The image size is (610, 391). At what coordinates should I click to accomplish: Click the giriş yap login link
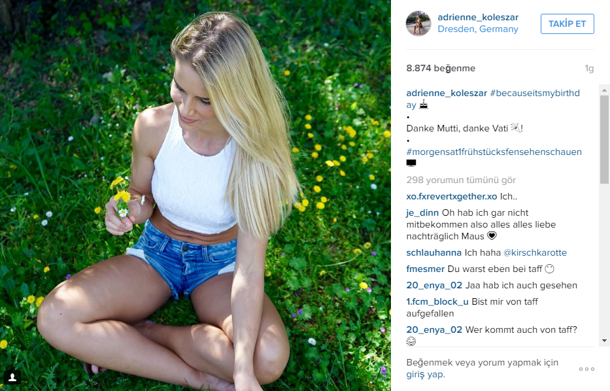tap(425, 375)
